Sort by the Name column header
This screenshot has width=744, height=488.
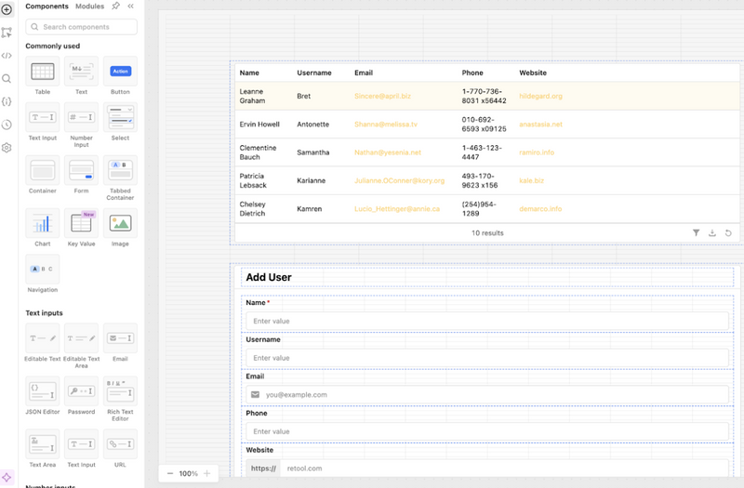(x=249, y=73)
